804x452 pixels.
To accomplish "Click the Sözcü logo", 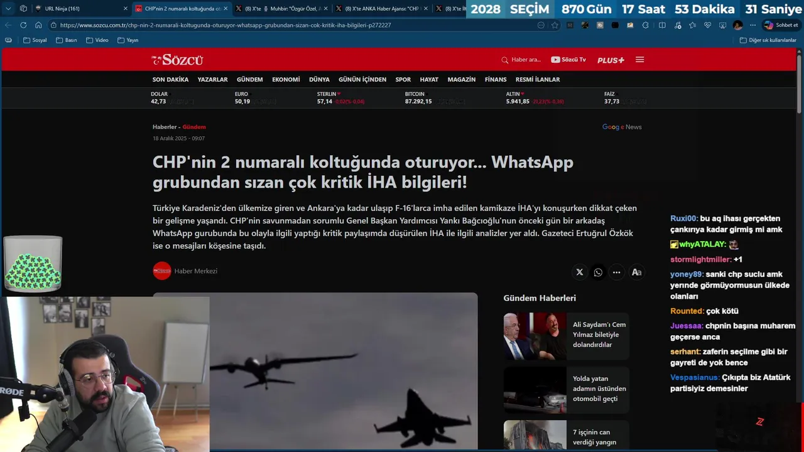I will (x=177, y=60).
